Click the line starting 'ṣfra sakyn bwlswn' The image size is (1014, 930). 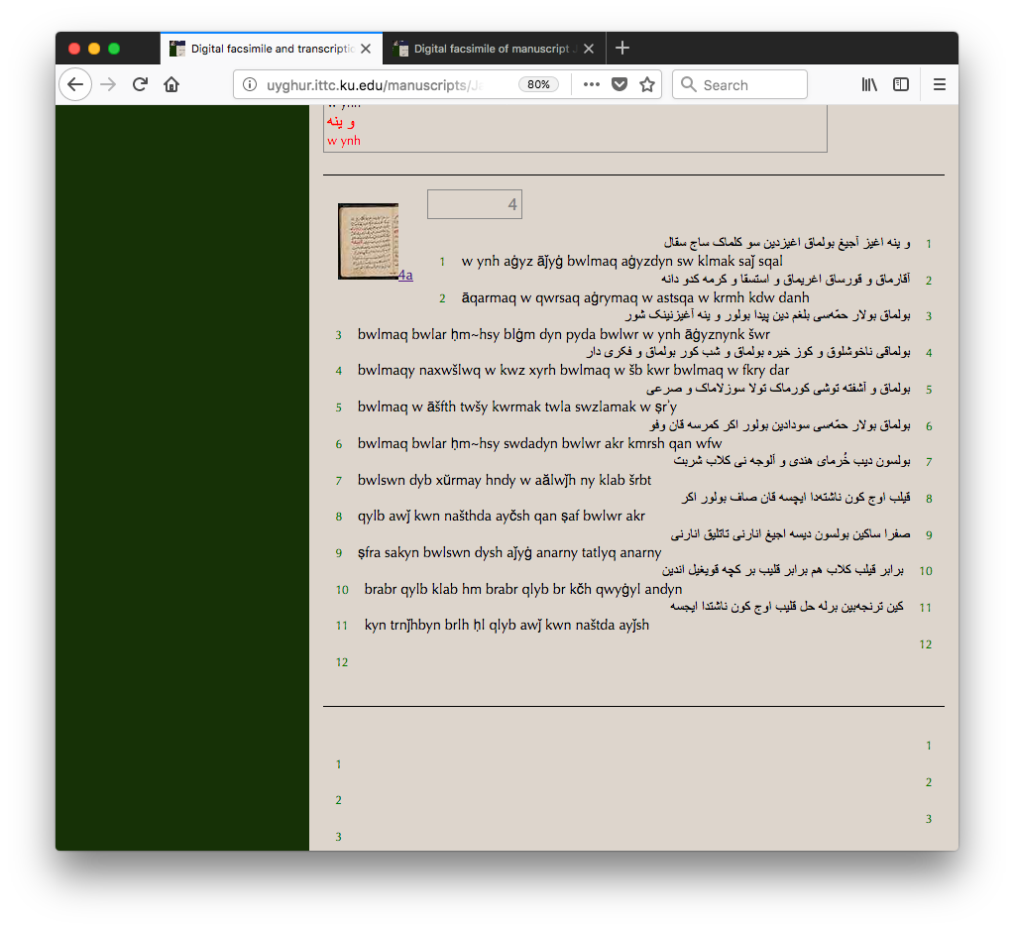509,553
